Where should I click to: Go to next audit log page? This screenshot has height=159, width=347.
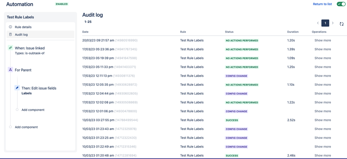[333, 23]
